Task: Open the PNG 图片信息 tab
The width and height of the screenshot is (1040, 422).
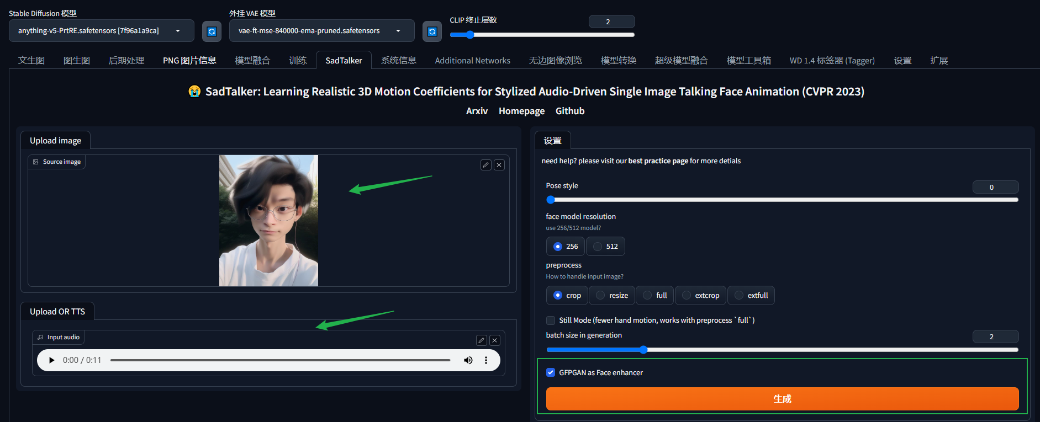Action: pos(189,61)
